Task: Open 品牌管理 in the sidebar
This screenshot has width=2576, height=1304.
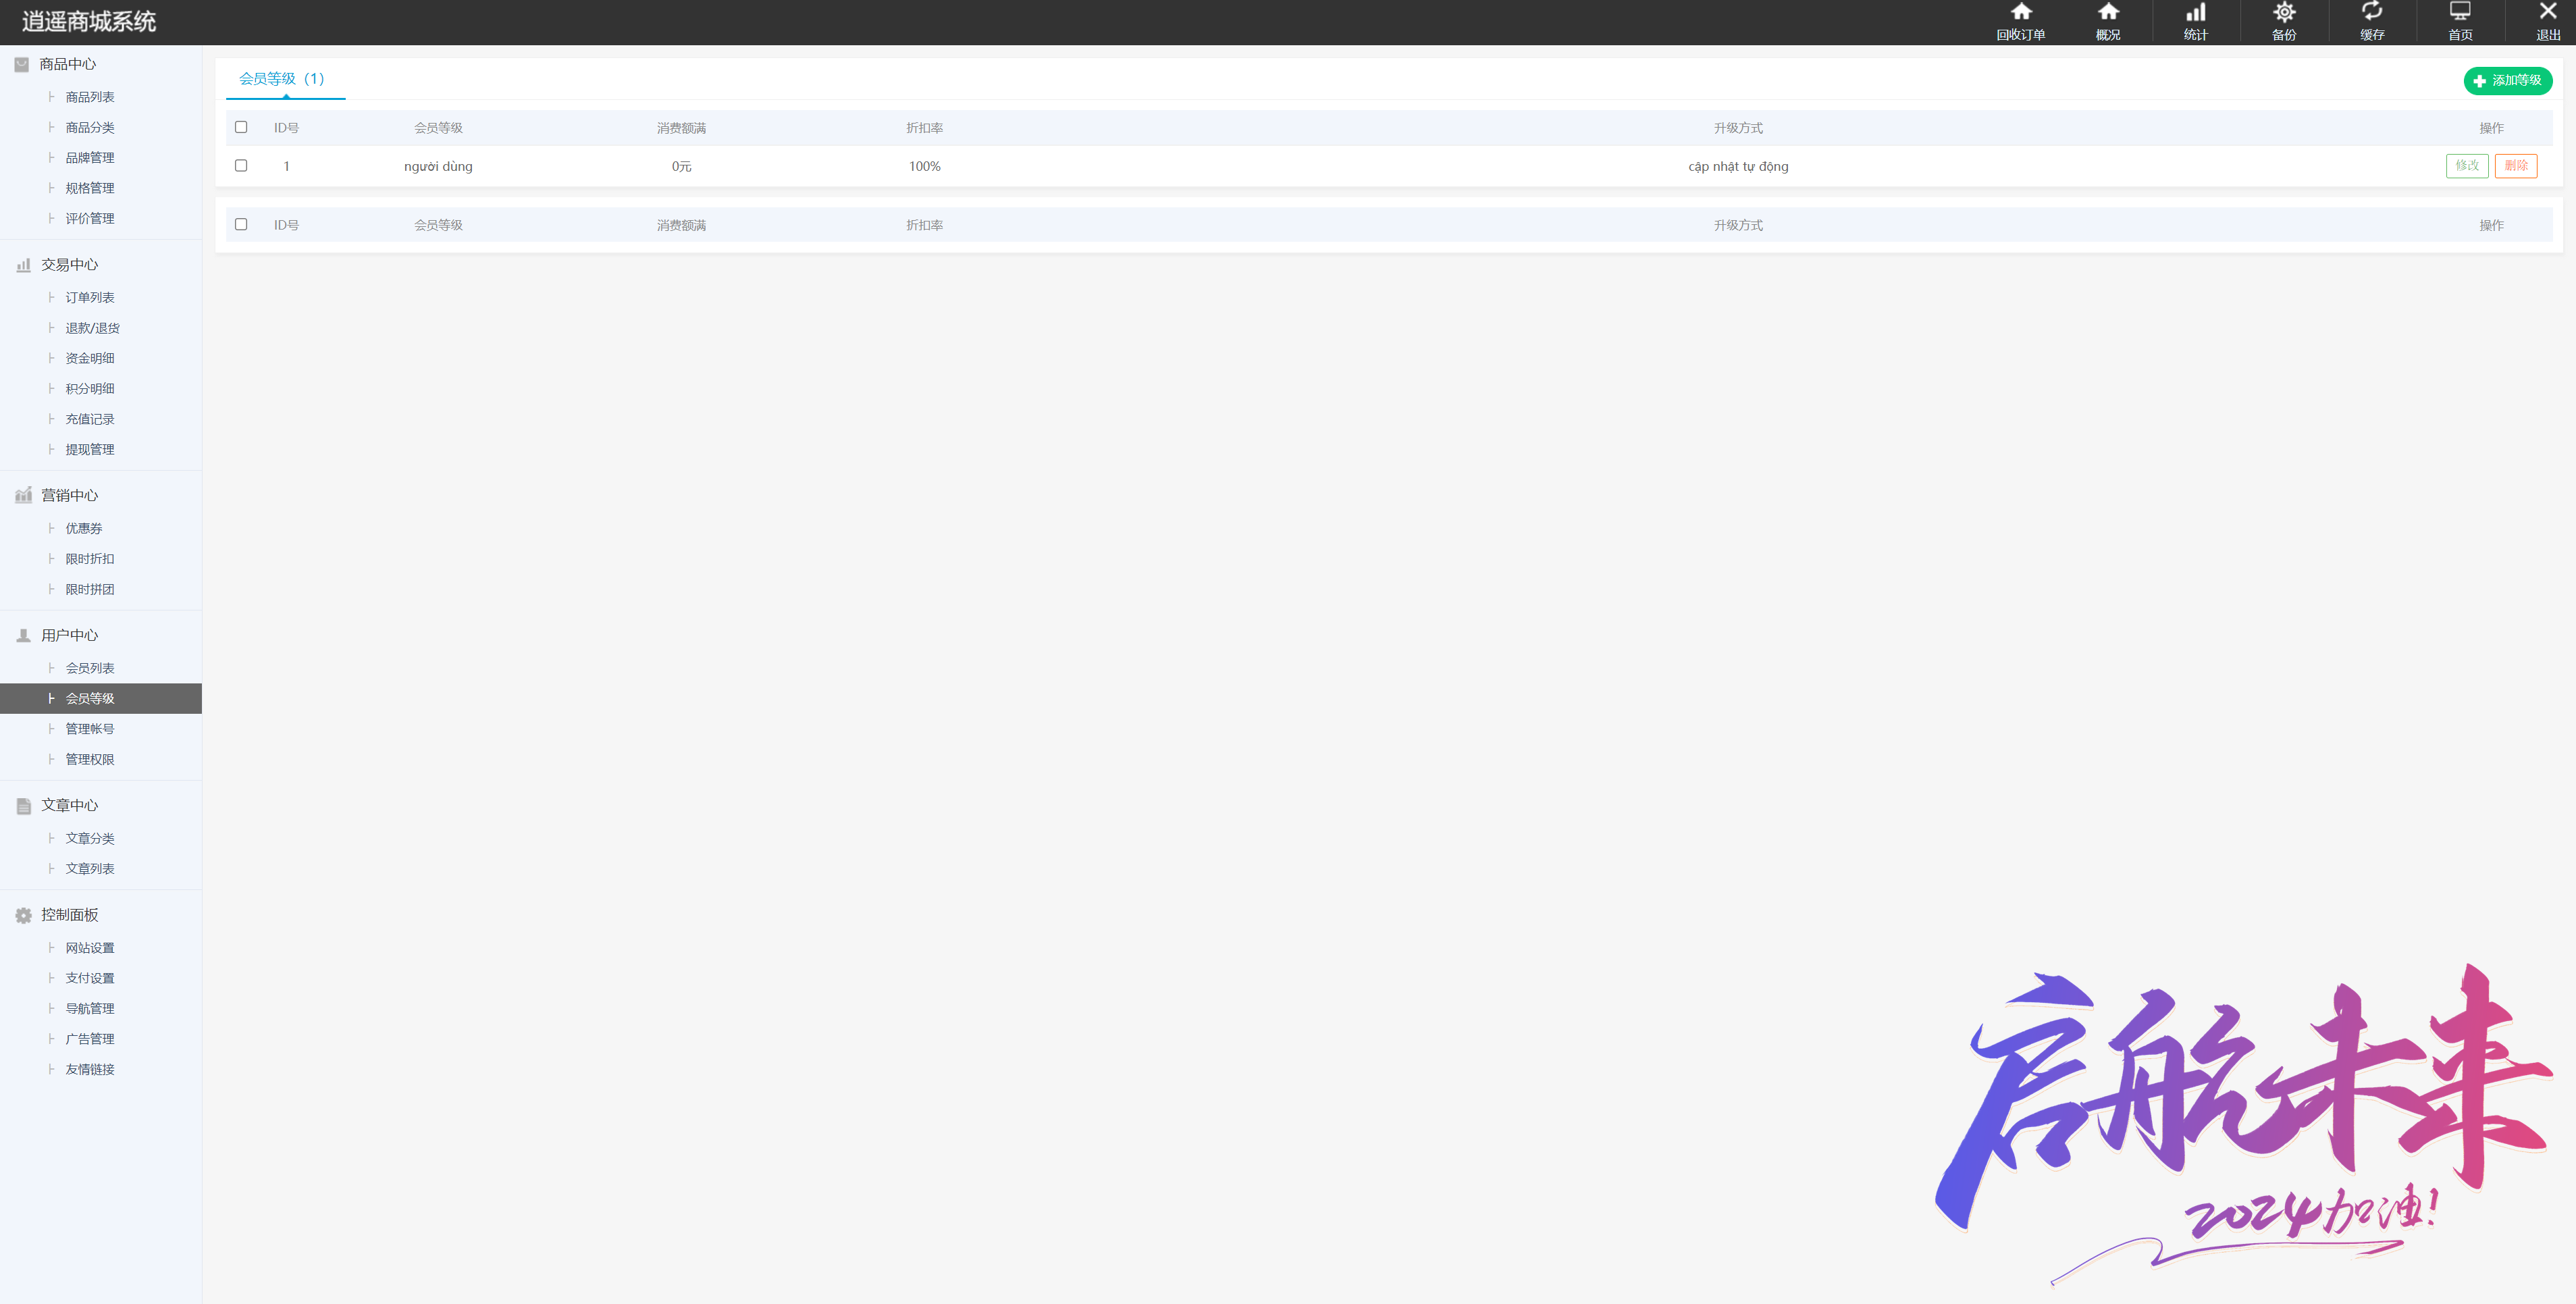Action: [90, 158]
